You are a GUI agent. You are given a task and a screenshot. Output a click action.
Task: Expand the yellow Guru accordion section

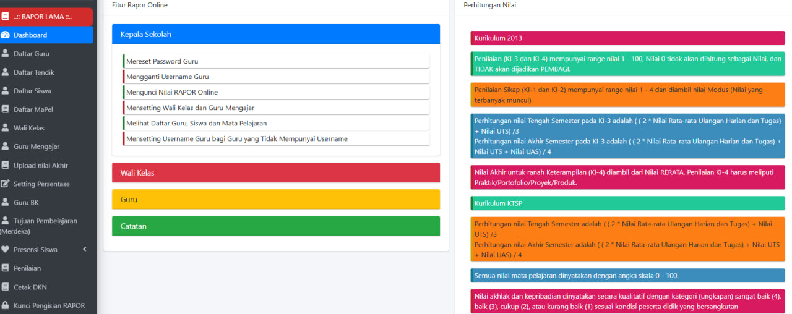[276, 200]
